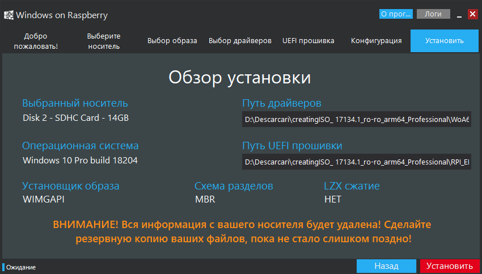
Task: Click the "Windows 10 Pro build 18204" text
Action: pos(80,160)
